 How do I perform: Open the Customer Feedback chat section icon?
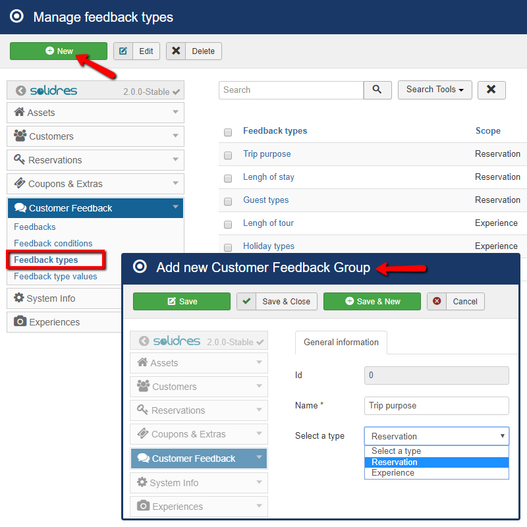pos(22,208)
